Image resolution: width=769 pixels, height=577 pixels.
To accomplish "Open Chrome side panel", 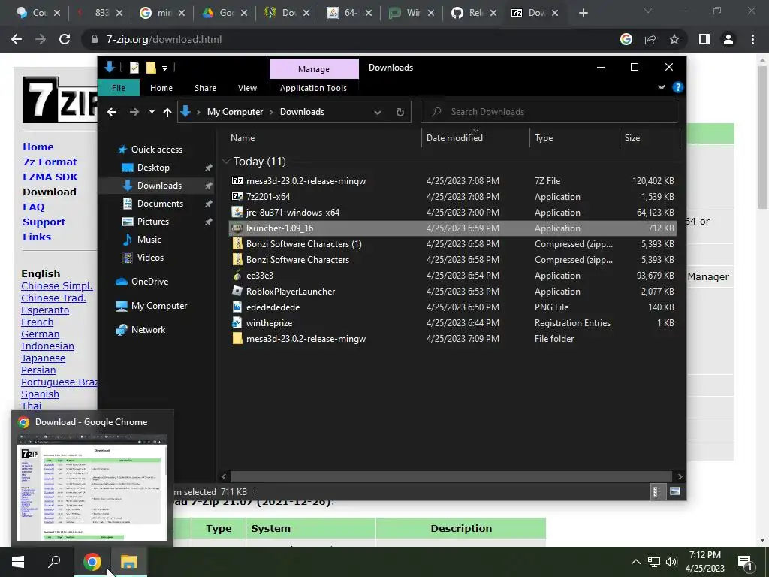I will (704, 39).
